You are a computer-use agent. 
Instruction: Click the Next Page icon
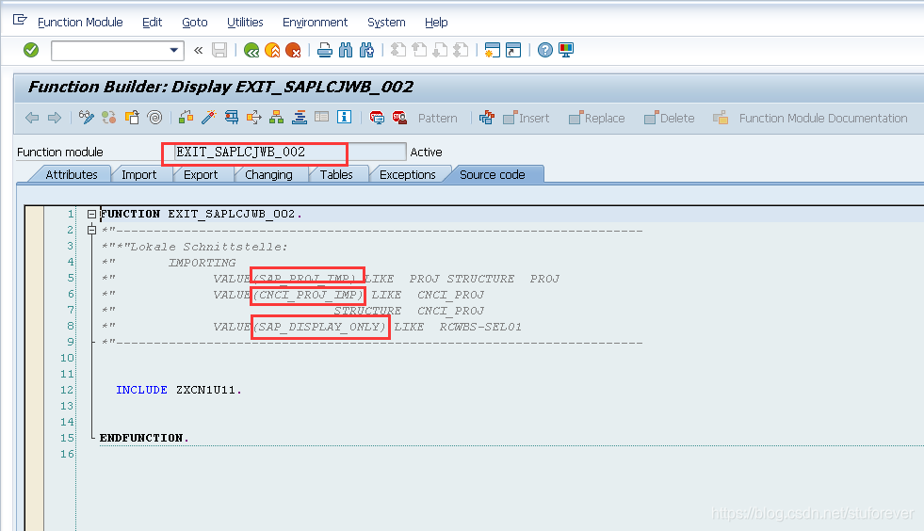tap(440, 50)
